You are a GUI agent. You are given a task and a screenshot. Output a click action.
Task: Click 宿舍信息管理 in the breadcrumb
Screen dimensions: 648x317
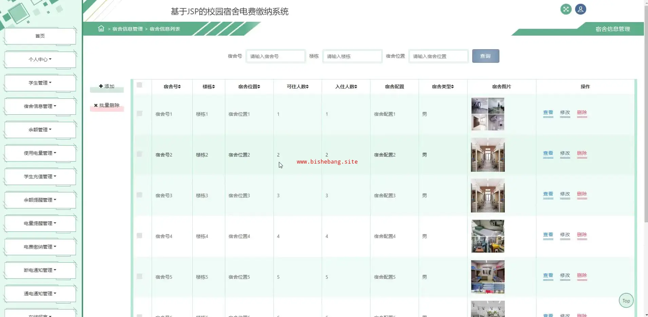pos(128,29)
